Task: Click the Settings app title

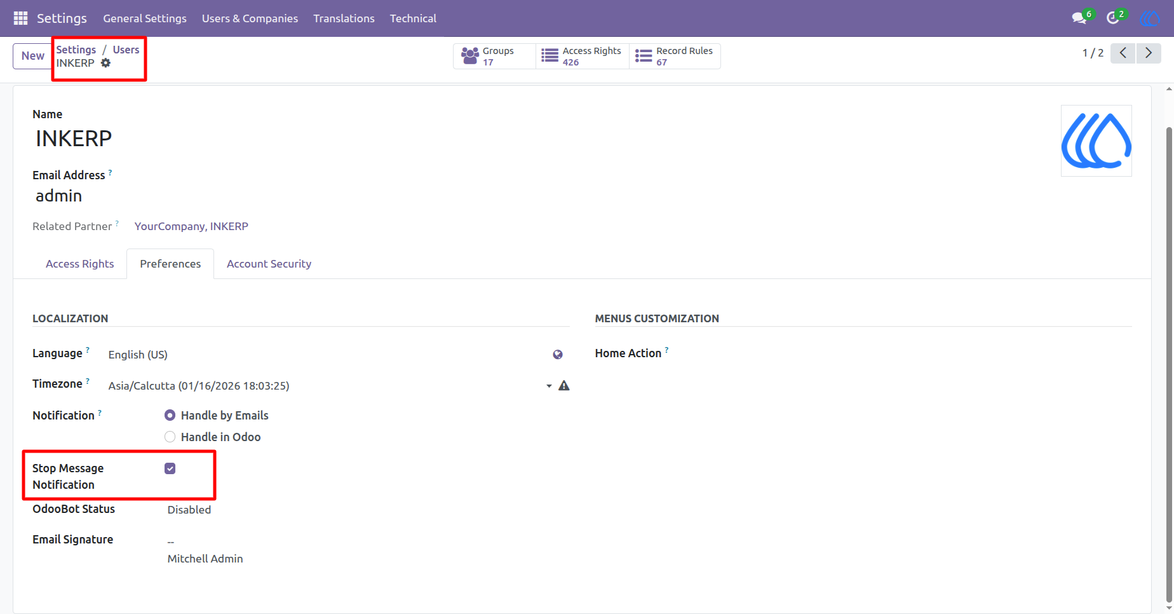Action: click(62, 18)
